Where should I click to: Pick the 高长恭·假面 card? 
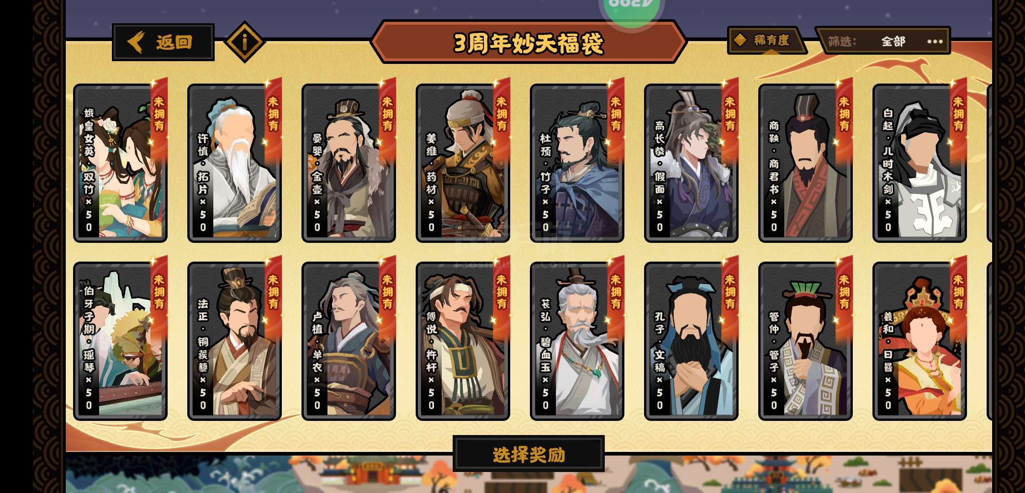click(x=691, y=163)
